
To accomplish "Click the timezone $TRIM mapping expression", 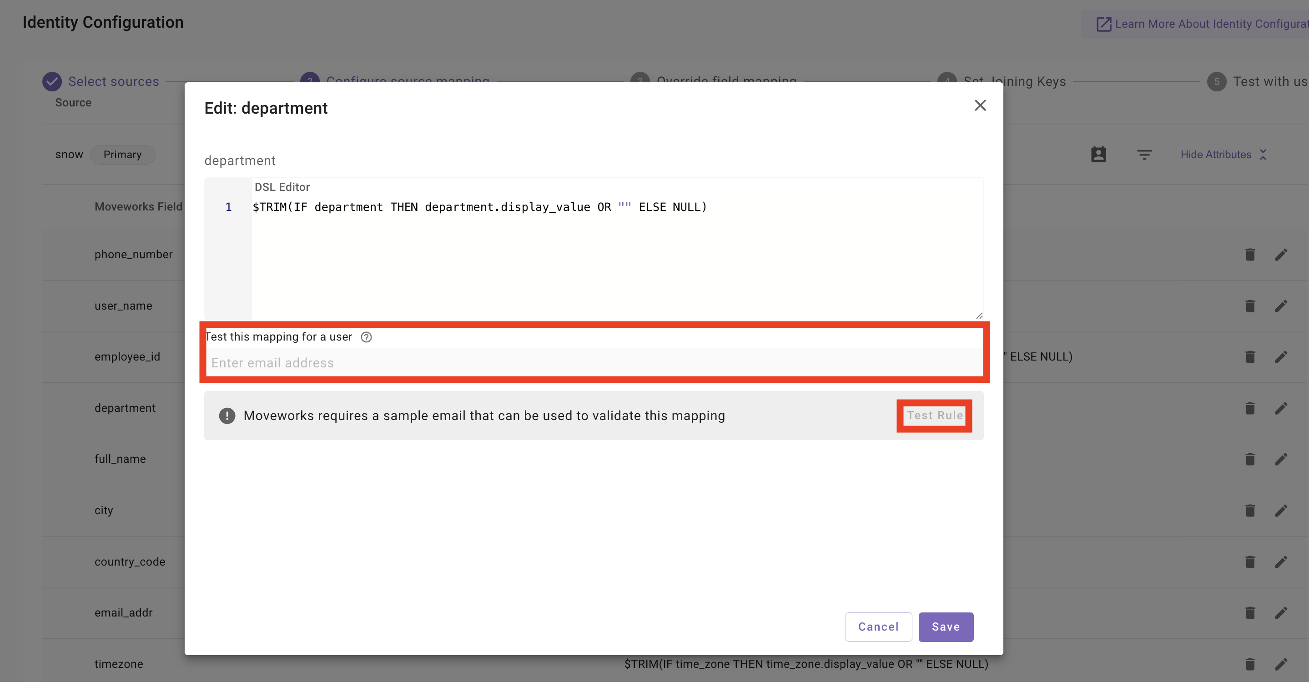I will (x=806, y=664).
